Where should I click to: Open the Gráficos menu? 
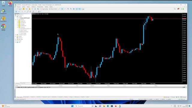(33, 7)
